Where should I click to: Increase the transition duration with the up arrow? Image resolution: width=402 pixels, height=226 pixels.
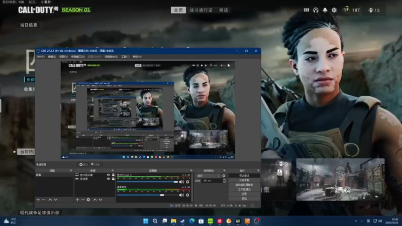(224, 179)
